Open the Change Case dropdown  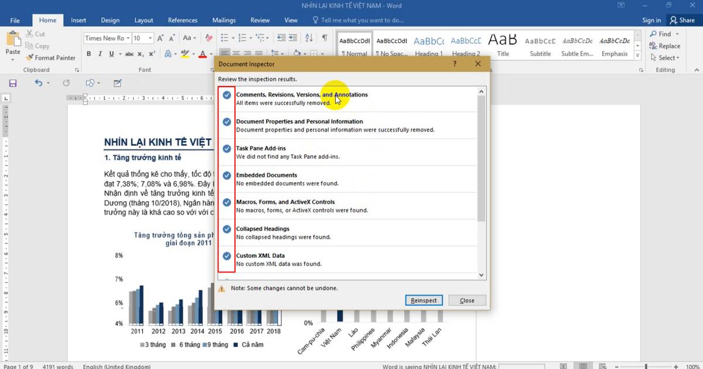point(189,37)
